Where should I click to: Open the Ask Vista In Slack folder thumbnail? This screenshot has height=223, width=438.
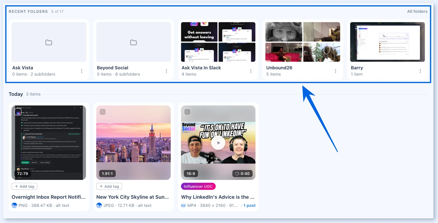(218, 42)
